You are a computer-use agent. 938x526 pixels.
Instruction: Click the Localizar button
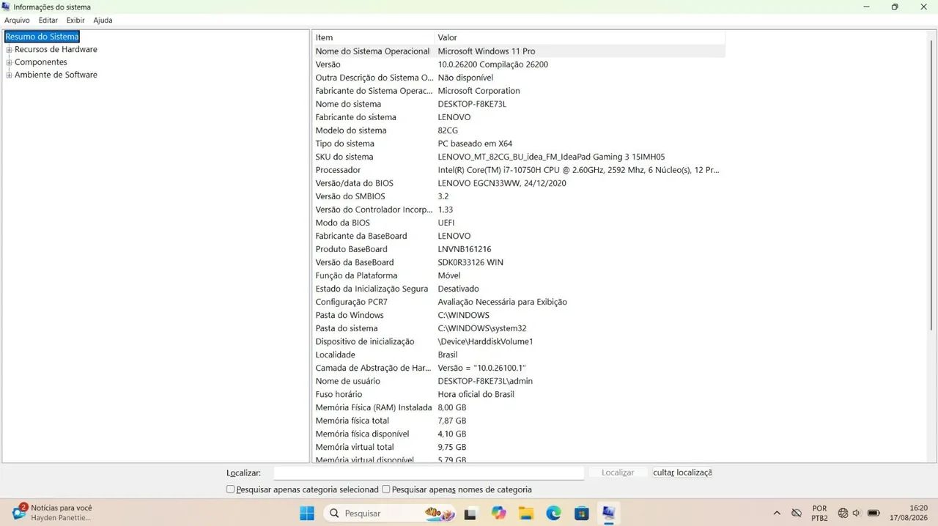pos(618,473)
